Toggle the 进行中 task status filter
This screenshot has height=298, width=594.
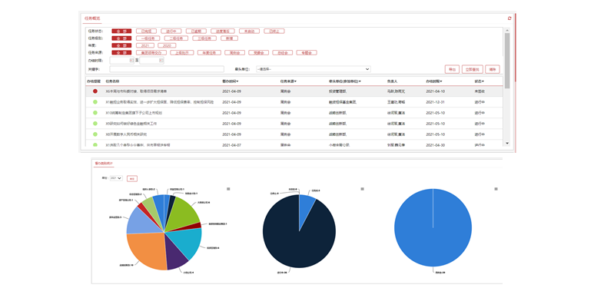click(171, 31)
